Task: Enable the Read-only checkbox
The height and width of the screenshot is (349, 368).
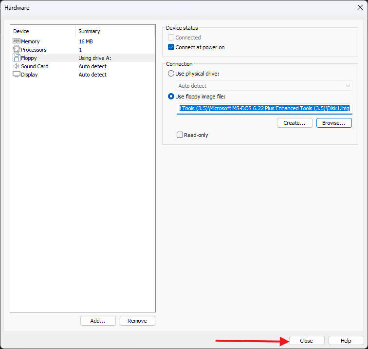Action: point(180,135)
